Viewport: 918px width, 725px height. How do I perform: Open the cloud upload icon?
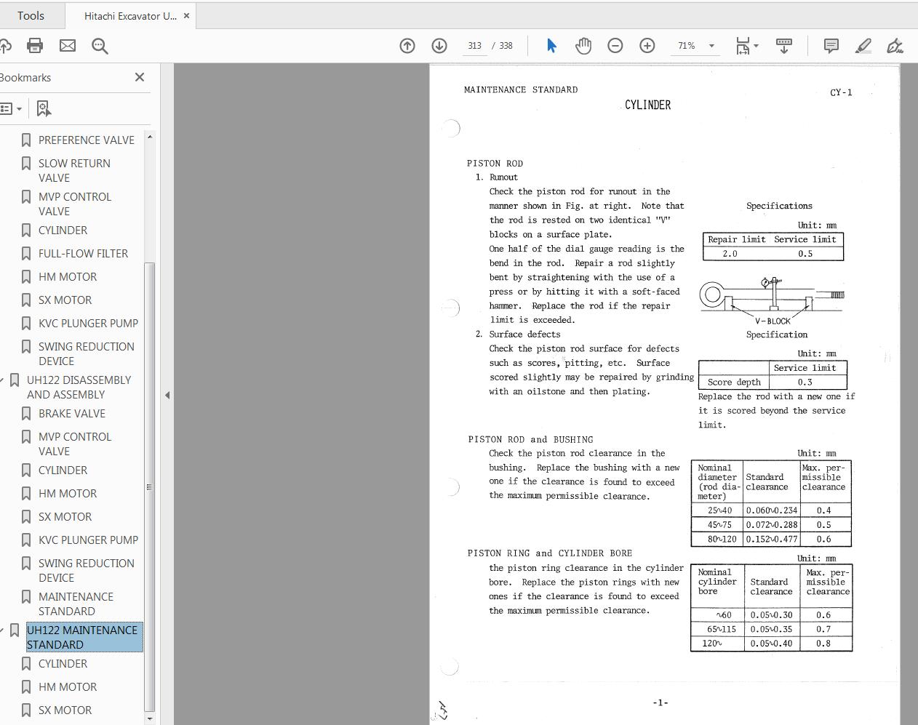click(x=4, y=46)
